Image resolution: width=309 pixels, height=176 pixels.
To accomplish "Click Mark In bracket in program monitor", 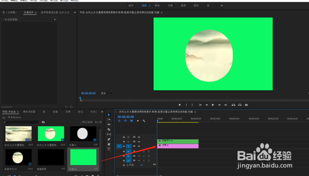I will click(186, 105).
